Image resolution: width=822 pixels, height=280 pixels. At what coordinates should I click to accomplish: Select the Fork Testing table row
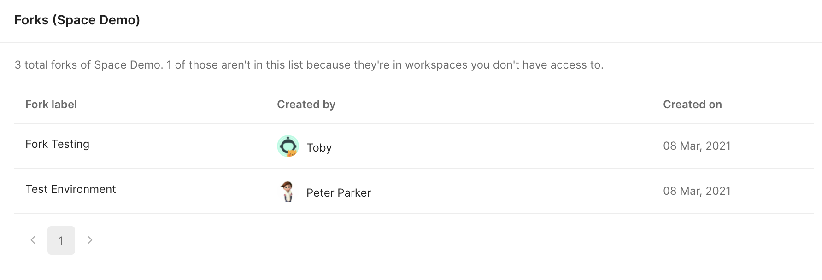coord(414,146)
